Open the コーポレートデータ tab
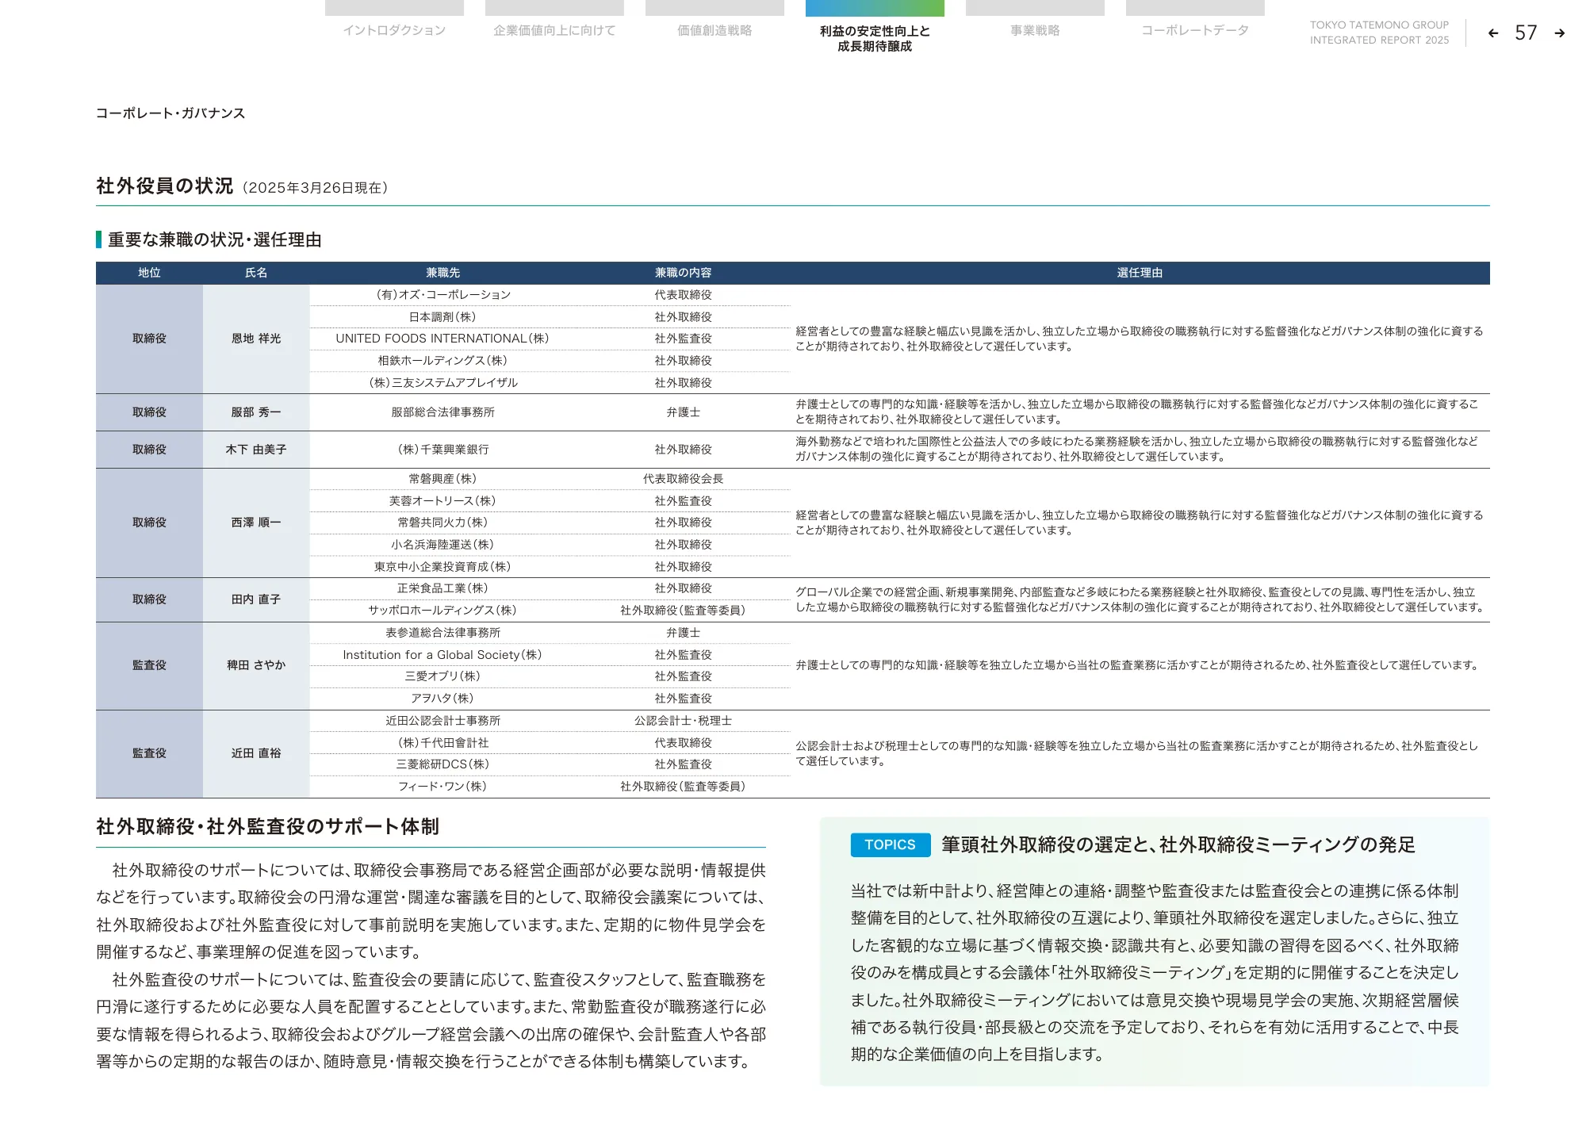This screenshot has height=1122, width=1586. [1195, 30]
